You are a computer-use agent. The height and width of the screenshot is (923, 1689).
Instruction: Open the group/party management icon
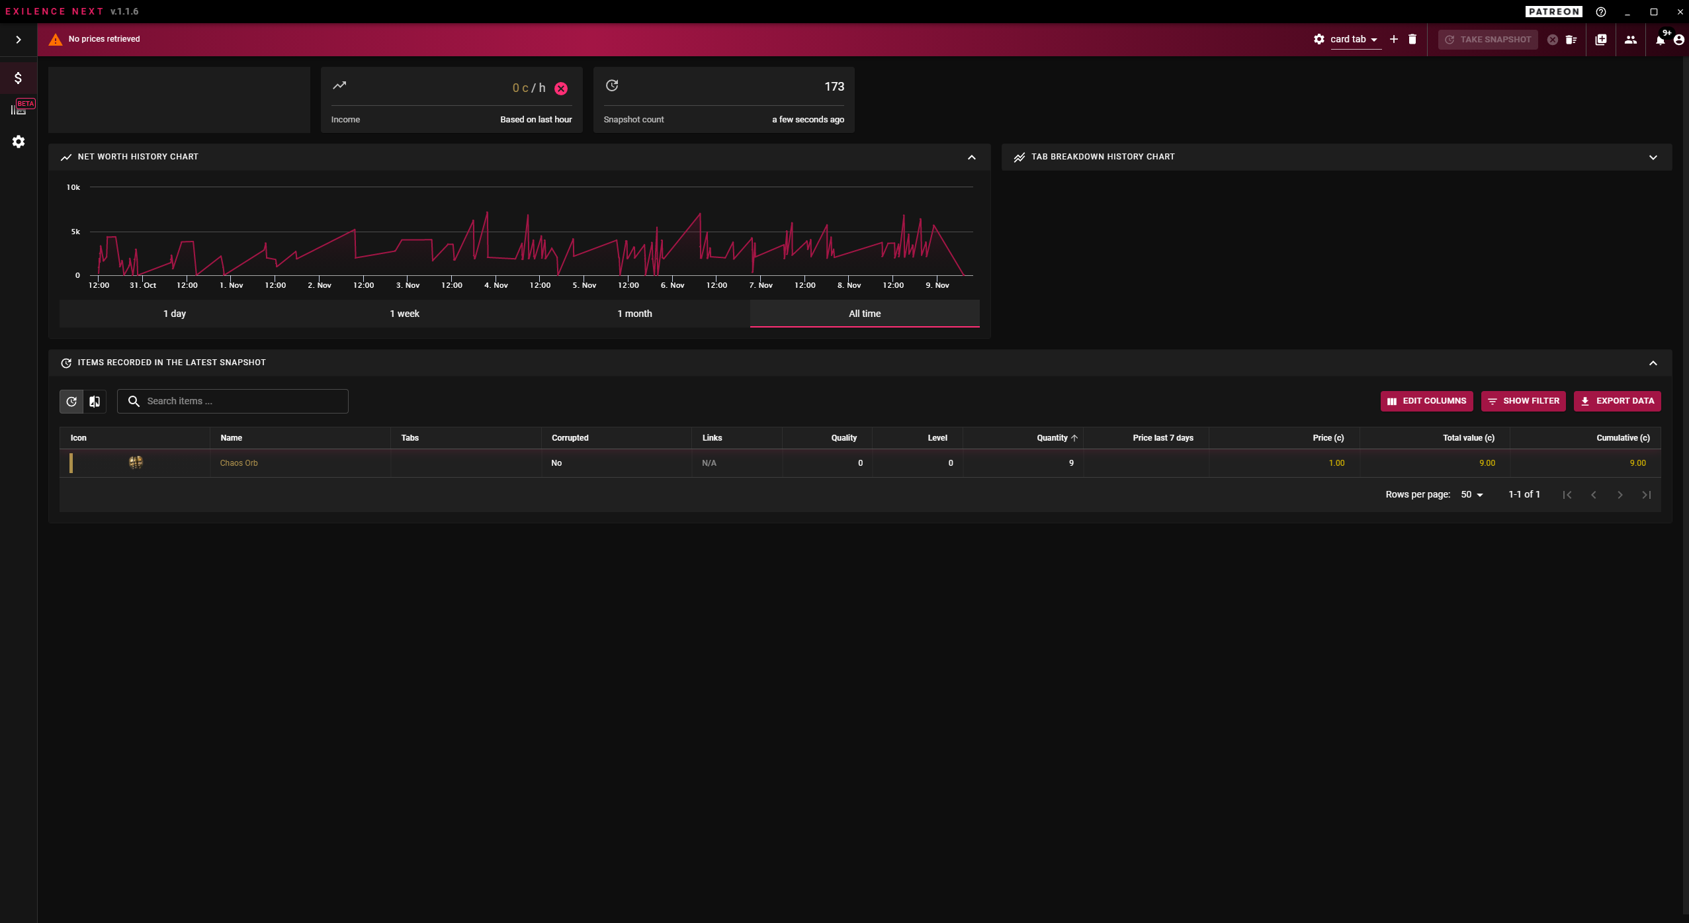1630,39
